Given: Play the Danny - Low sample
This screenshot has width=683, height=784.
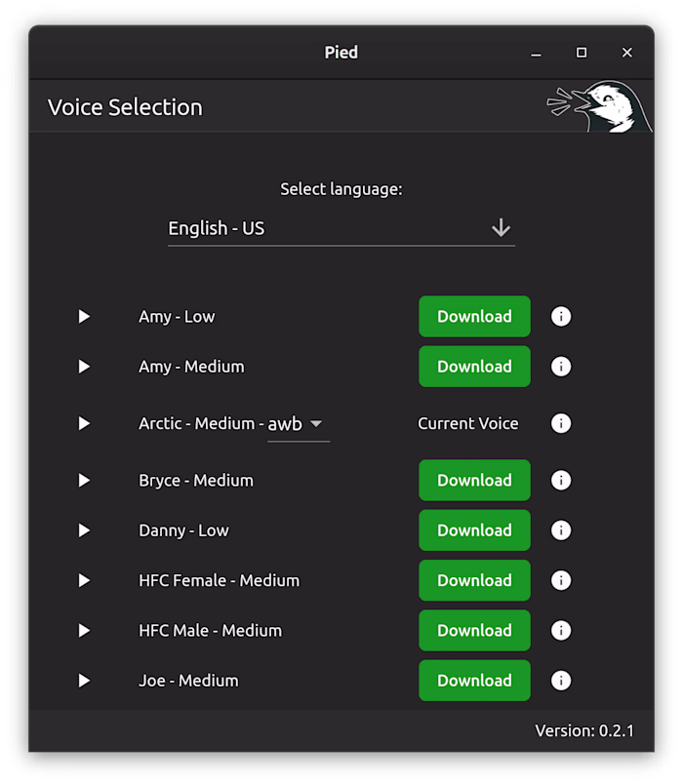Looking at the screenshot, I should point(84,530).
